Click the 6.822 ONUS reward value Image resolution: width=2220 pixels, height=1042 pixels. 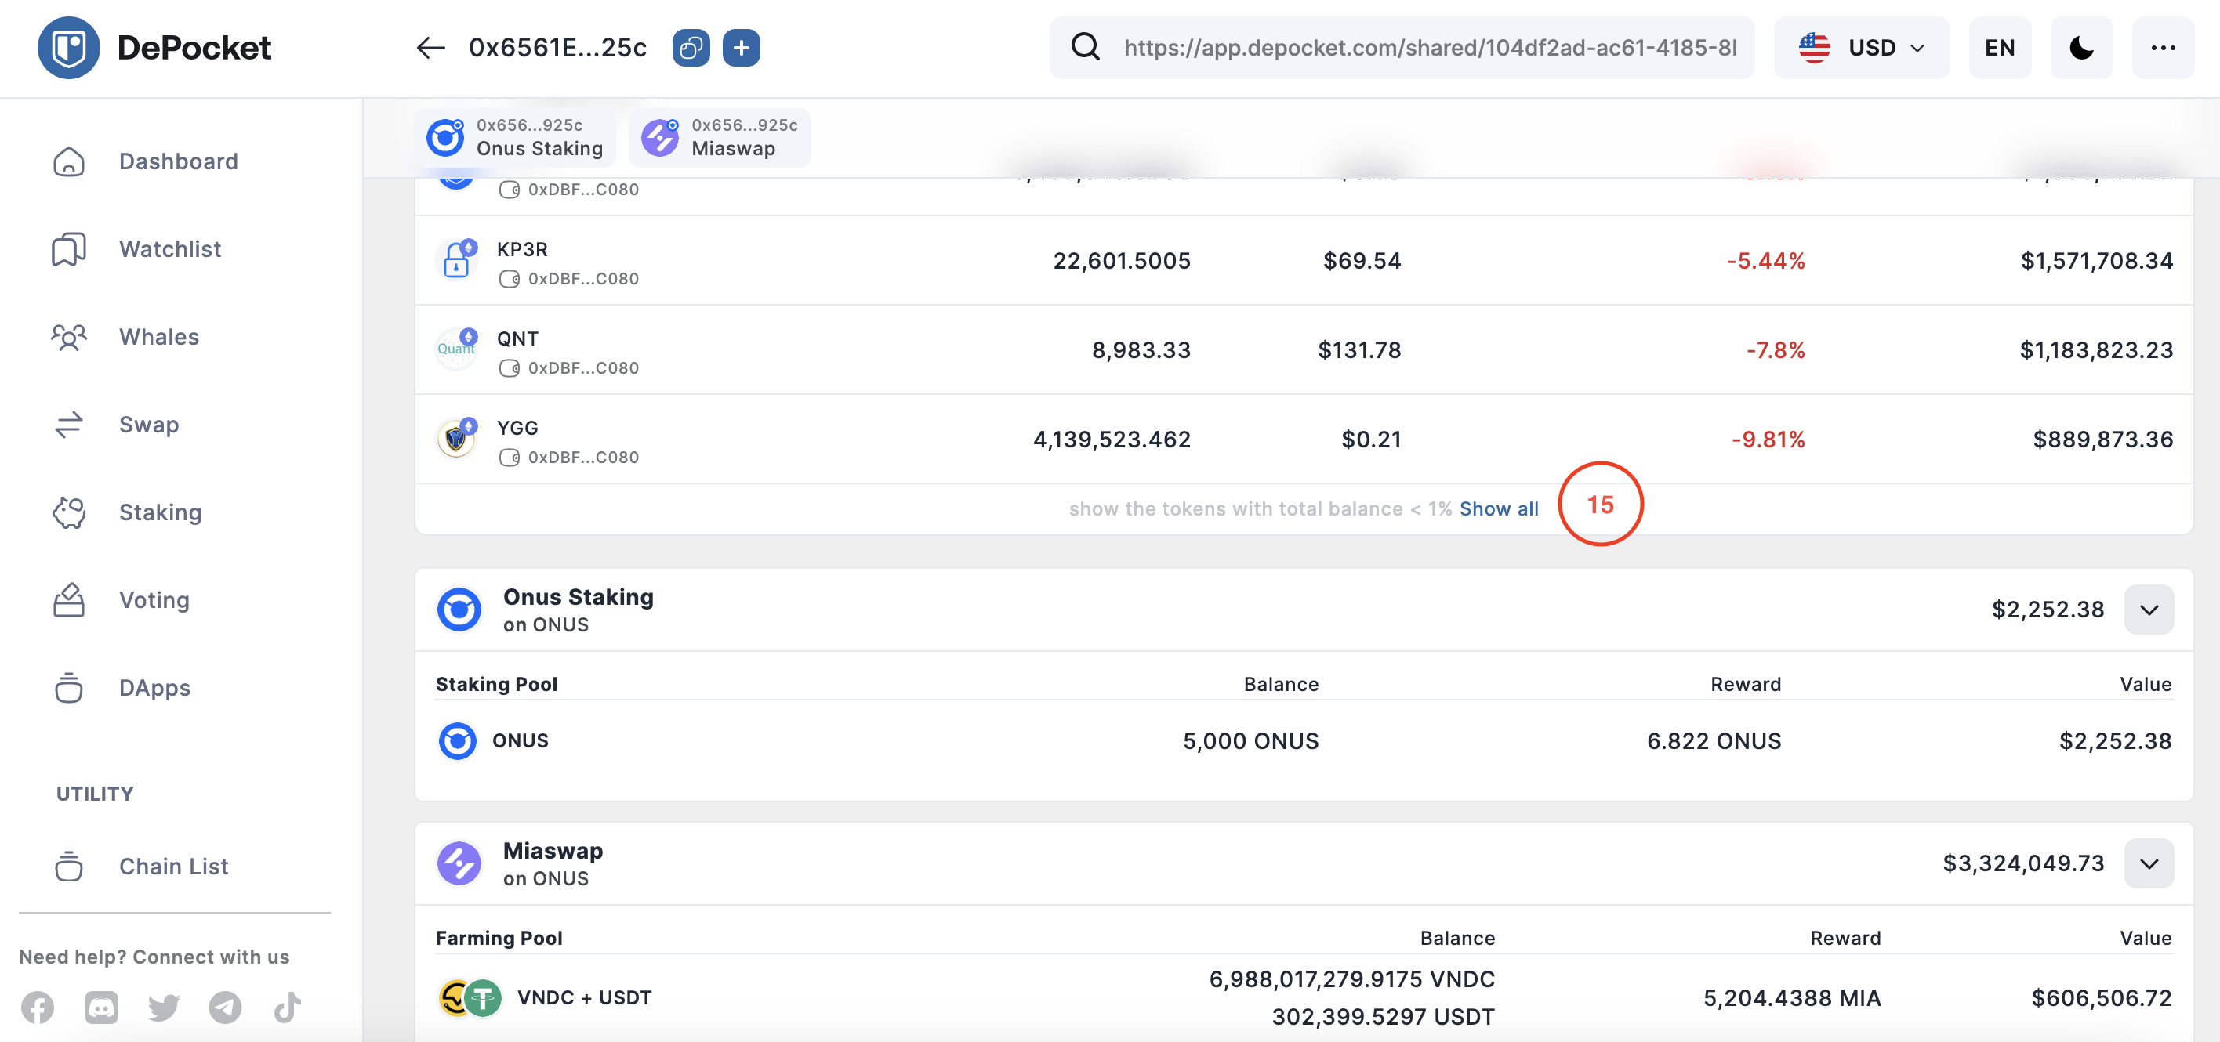[x=1714, y=740]
